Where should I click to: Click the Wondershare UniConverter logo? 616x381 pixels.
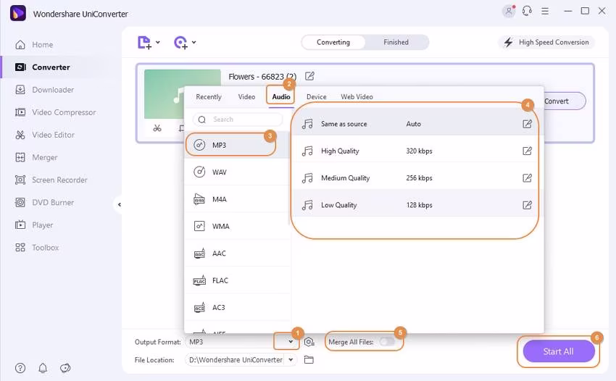click(18, 13)
